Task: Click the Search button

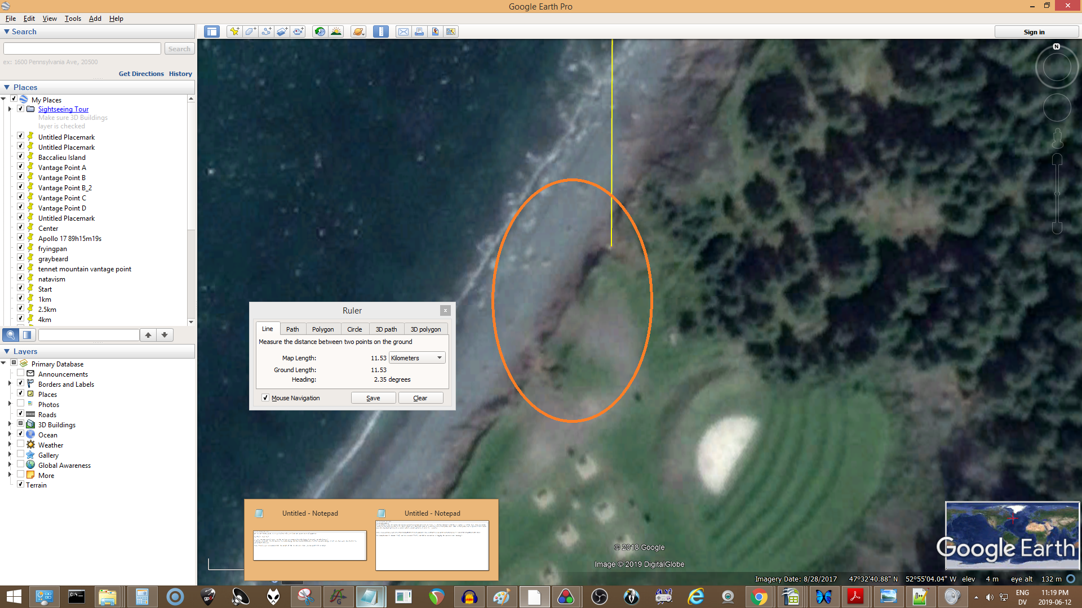Action: pos(179,49)
